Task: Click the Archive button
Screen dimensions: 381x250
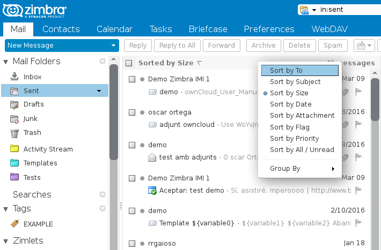Action: (x=263, y=46)
